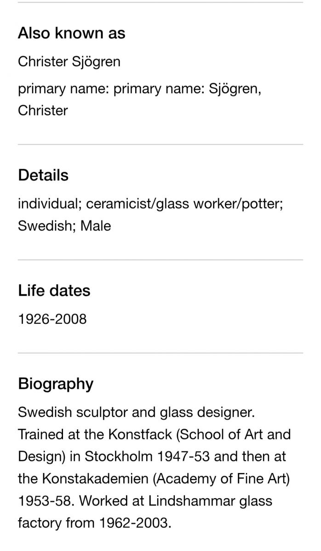
Task: Click the divider line above the "Biography" heading
Action: (160, 353)
